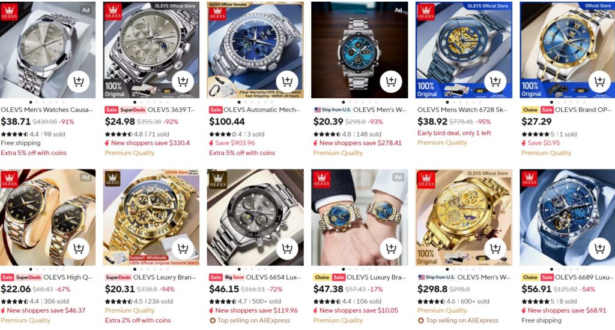The image size is (615, 330).
Task: Click the $47.38 OLEVS Luxury Brand listing title
Action: [x=377, y=277]
